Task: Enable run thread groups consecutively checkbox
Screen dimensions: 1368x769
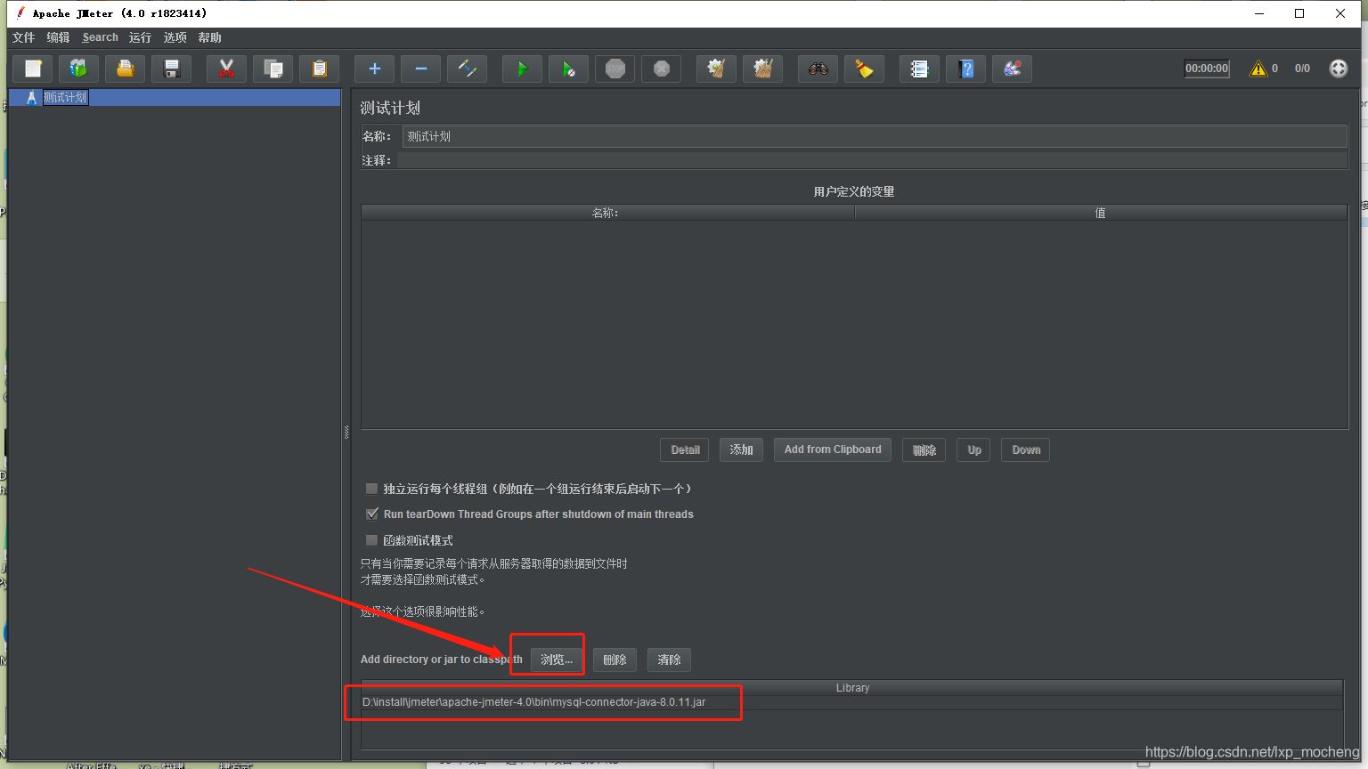Action: click(372, 489)
